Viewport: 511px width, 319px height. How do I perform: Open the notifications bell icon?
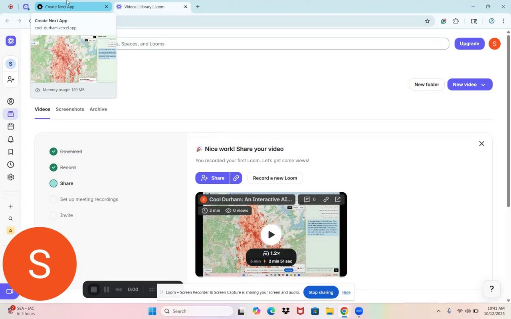(11, 139)
